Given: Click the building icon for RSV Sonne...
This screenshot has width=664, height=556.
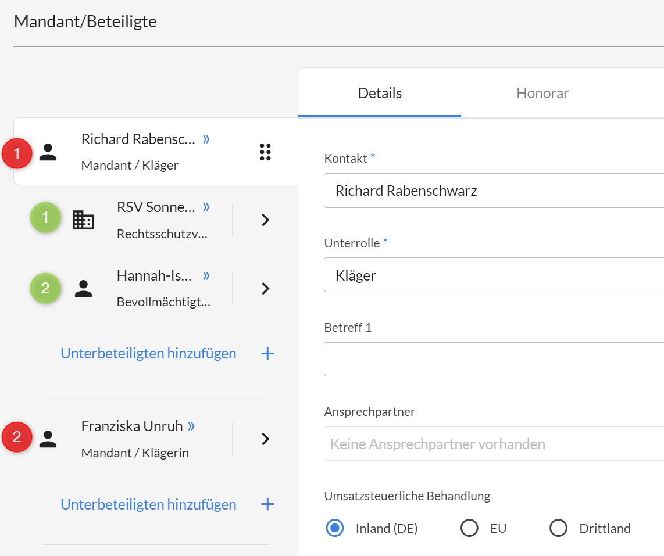Looking at the screenshot, I should click(83, 220).
